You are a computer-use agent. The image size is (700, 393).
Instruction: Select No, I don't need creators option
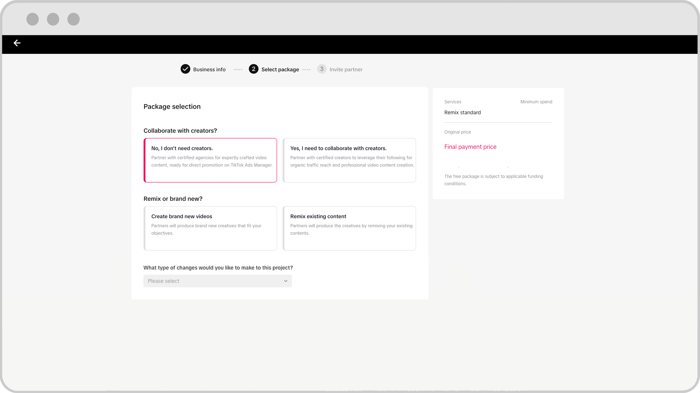[x=210, y=160]
